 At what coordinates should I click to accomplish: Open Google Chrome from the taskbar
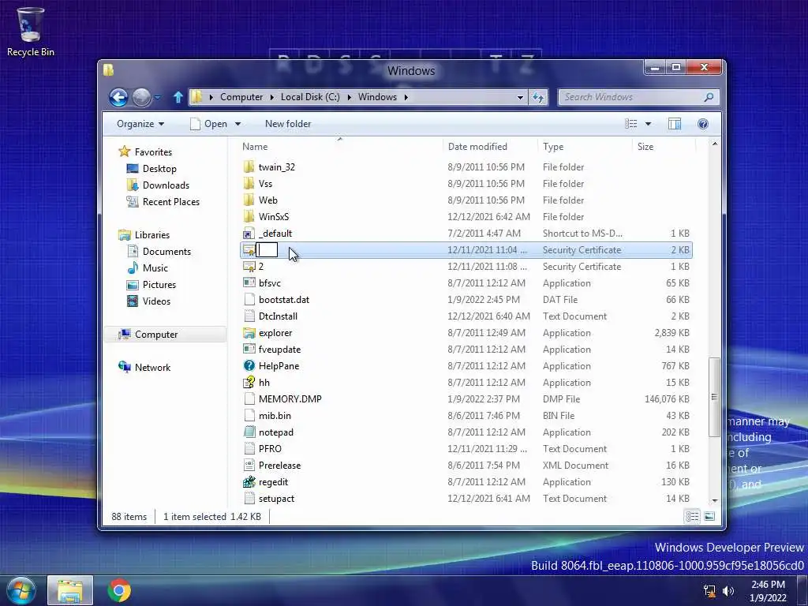coord(119,590)
